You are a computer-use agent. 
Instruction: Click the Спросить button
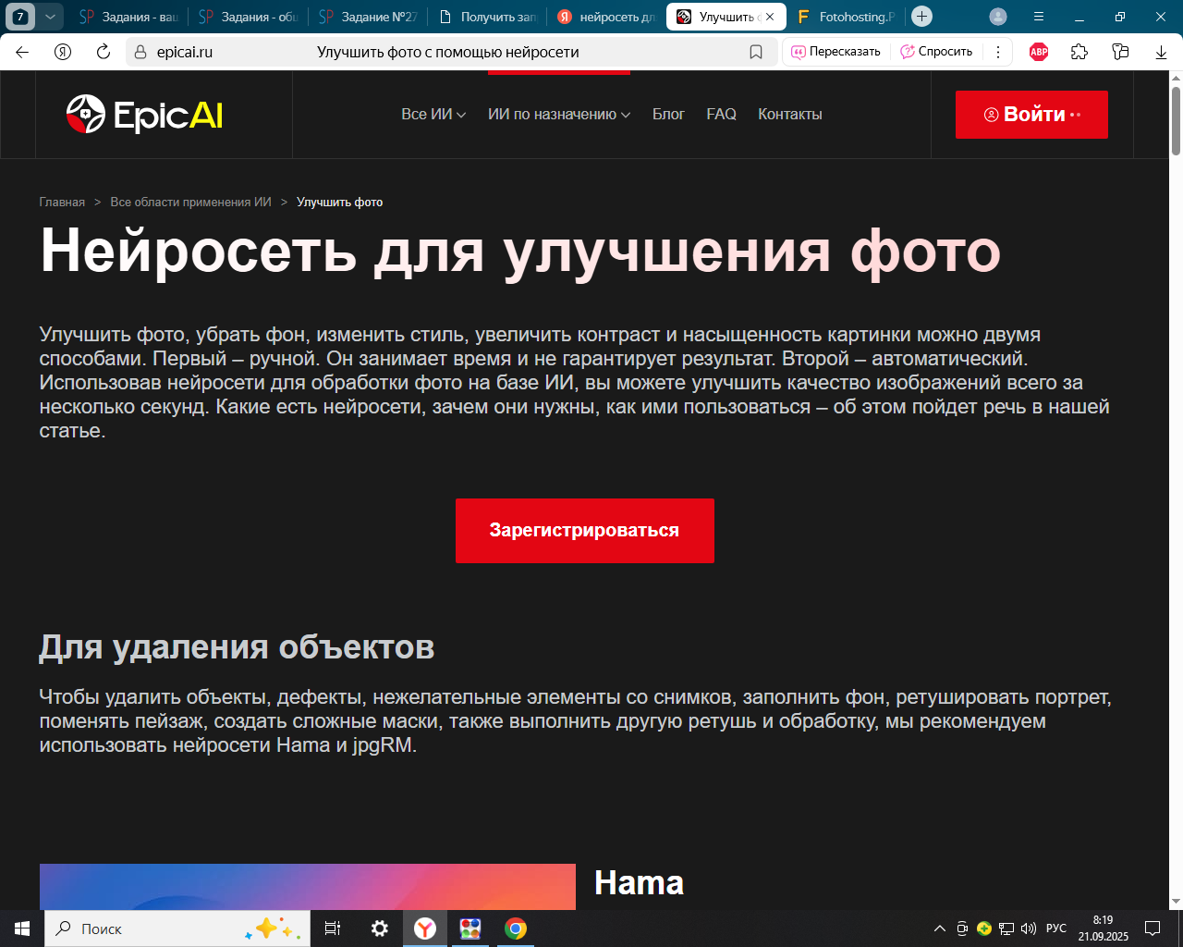point(936,52)
